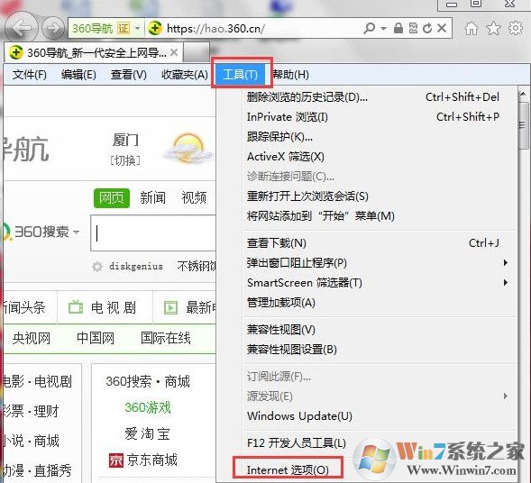Open the 爱淘宝 link
The image size is (531, 483).
tap(147, 434)
